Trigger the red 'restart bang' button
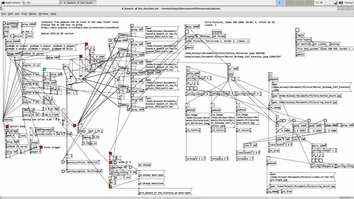The width and height of the screenshot is (354, 199). coord(7,126)
